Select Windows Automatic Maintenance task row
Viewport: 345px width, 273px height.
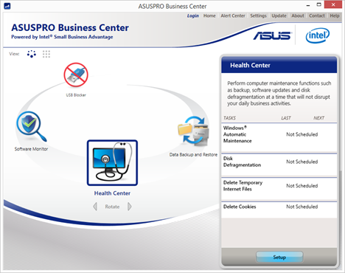279,137
